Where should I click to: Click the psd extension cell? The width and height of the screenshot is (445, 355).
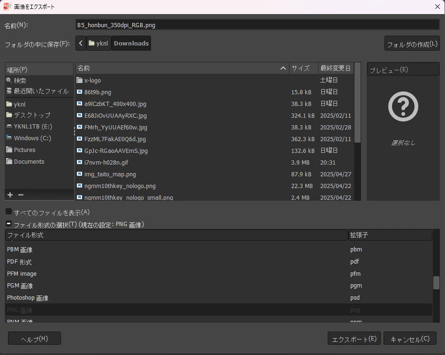click(355, 298)
